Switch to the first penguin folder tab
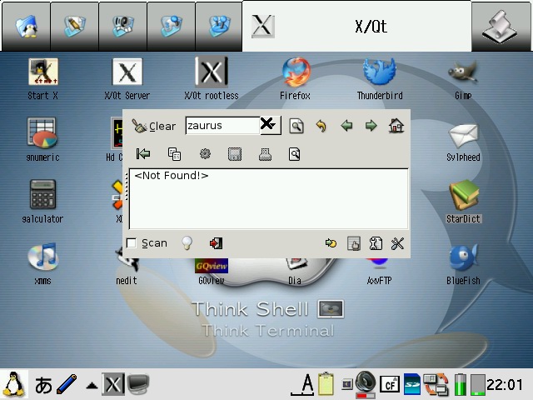 26,26
